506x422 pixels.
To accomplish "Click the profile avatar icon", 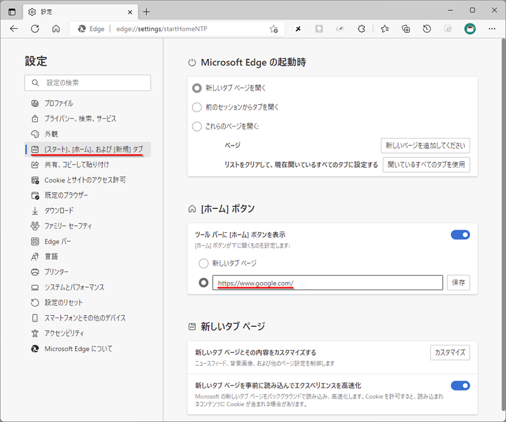I will click(470, 28).
